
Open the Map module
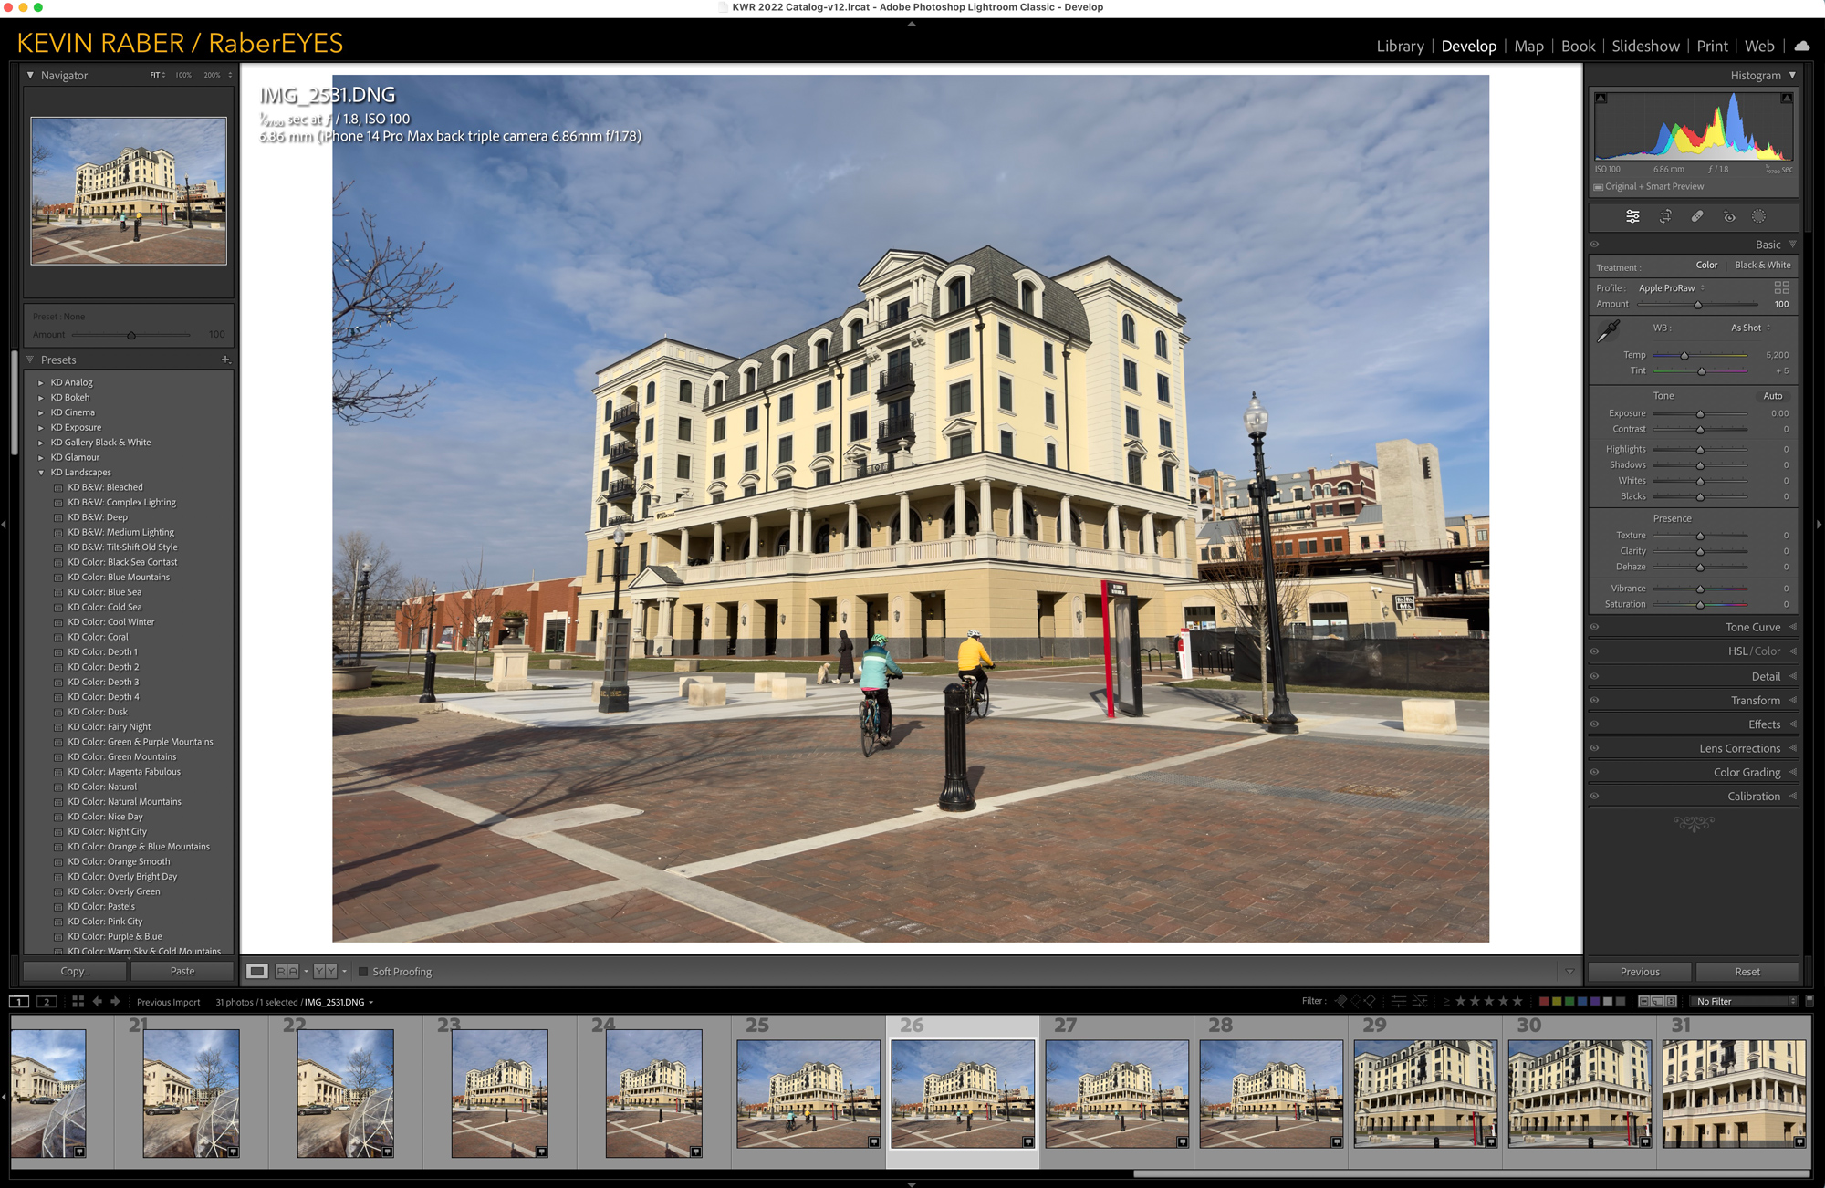(1528, 46)
